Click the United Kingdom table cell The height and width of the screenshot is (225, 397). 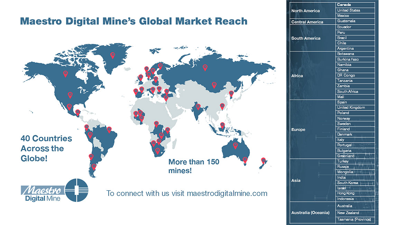[x=355, y=108]
